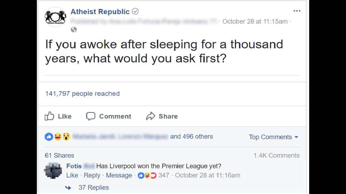Image resolution: width=346 pixels, height=194 pixels.
Task: Expand the Top Comments sort dropdown
Action: click(273, 137)
